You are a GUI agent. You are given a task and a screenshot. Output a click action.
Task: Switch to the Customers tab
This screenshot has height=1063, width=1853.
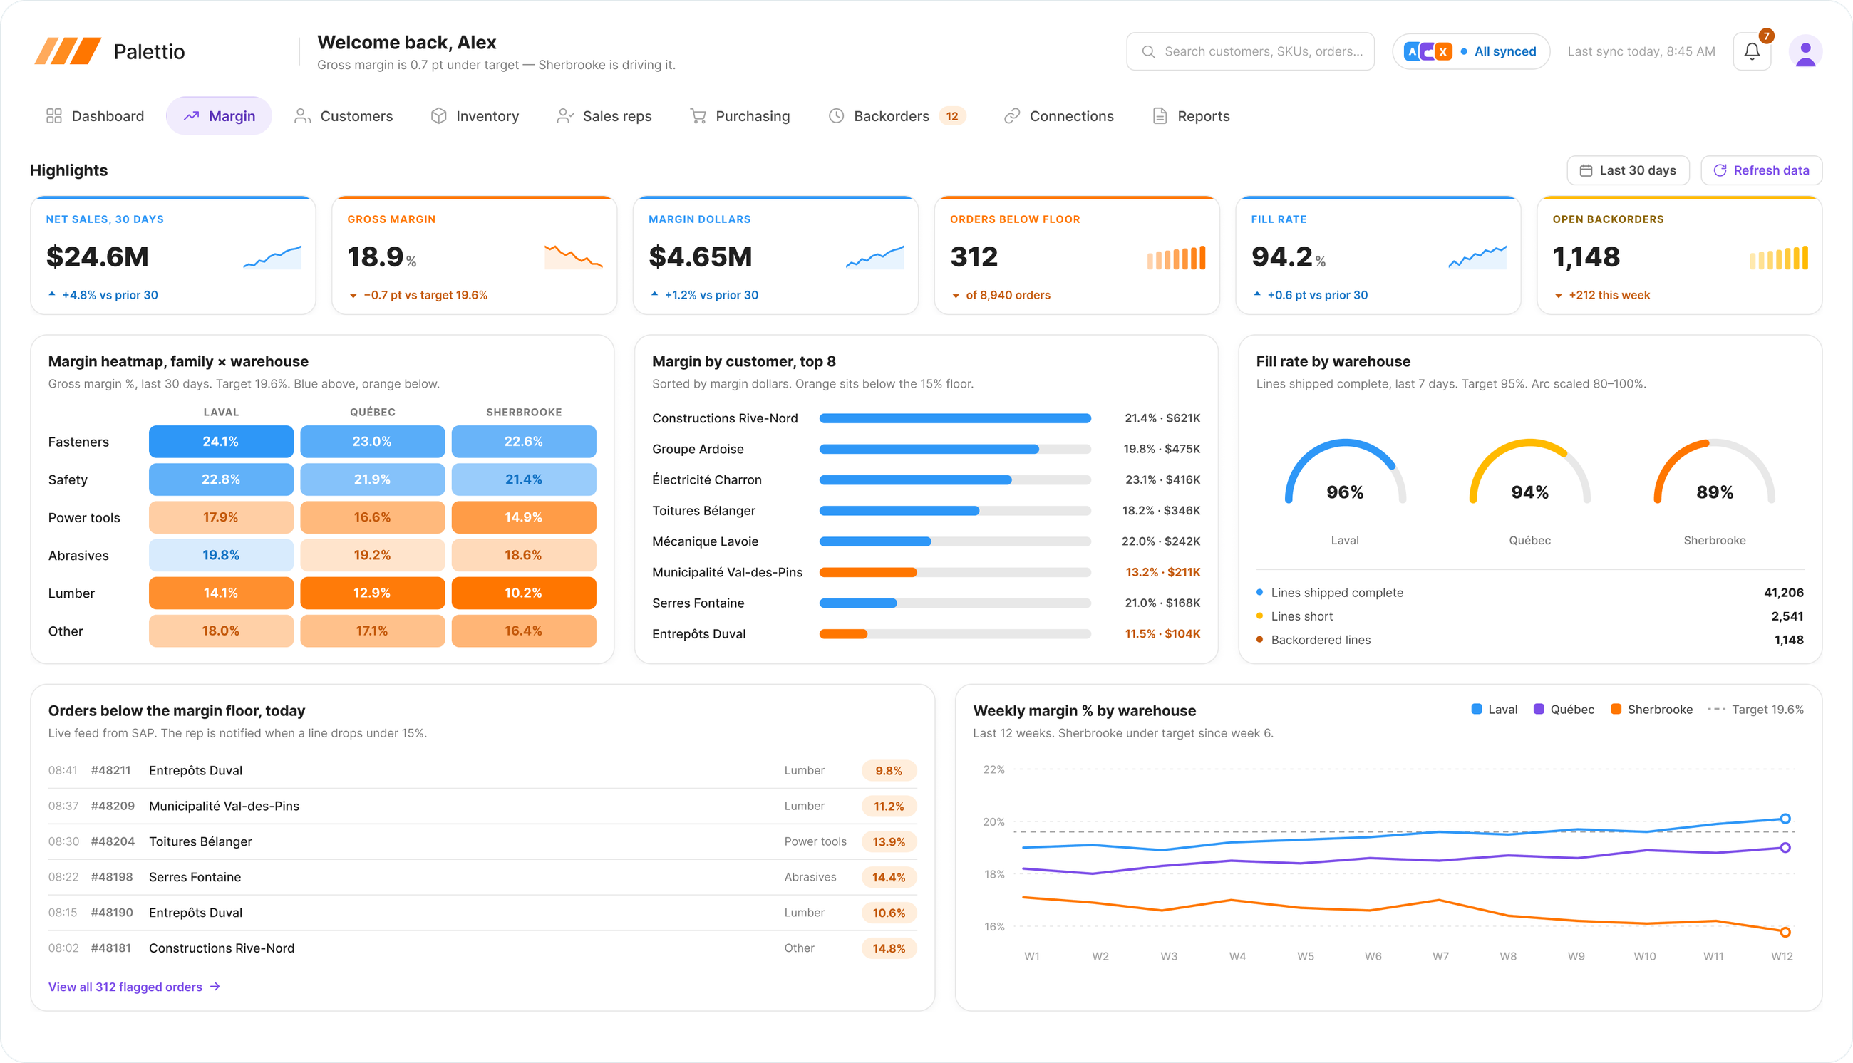pos(343,116)
